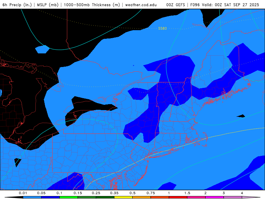The image size is (265, 199).
Task: Click the '6h Precip (in.)' header label
Action: pyautogui.click(x=17, y=5)
